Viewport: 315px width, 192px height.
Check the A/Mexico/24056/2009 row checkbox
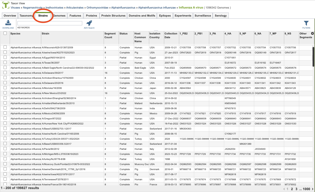pyautogui.click(x=5, y=113)
